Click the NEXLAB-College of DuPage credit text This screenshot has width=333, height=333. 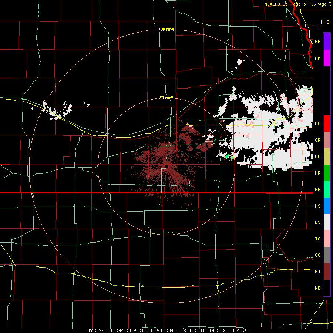(x=295, y=4)
